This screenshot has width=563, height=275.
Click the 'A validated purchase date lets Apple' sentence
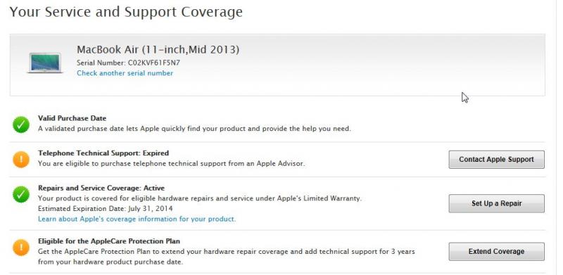point(194,129)
